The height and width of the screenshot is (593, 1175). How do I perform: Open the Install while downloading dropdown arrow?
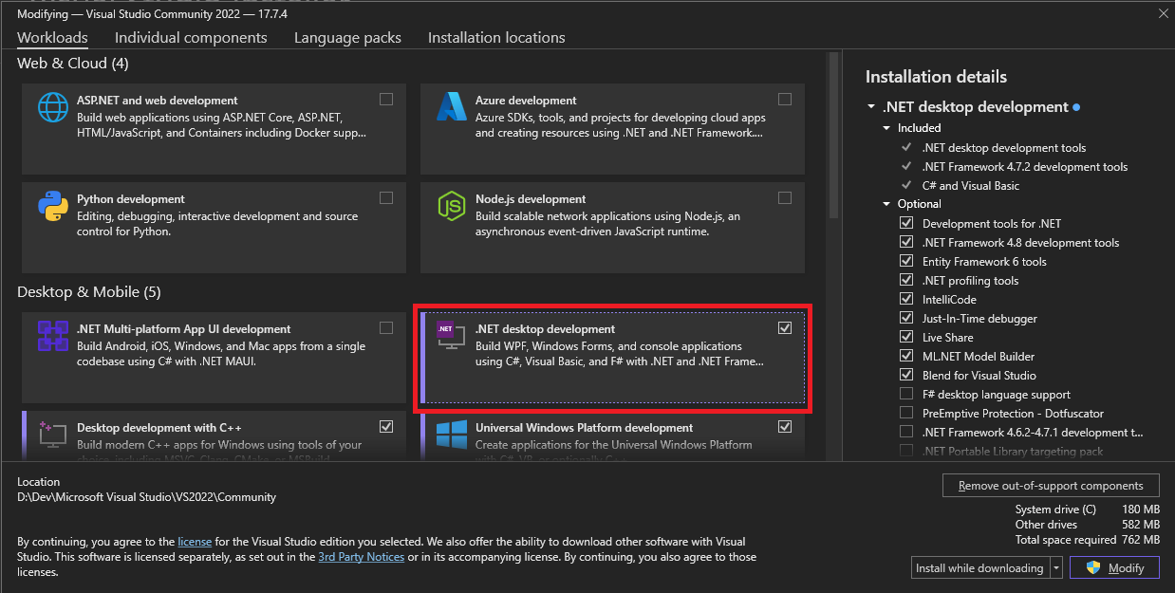[x=1056, y=568]
